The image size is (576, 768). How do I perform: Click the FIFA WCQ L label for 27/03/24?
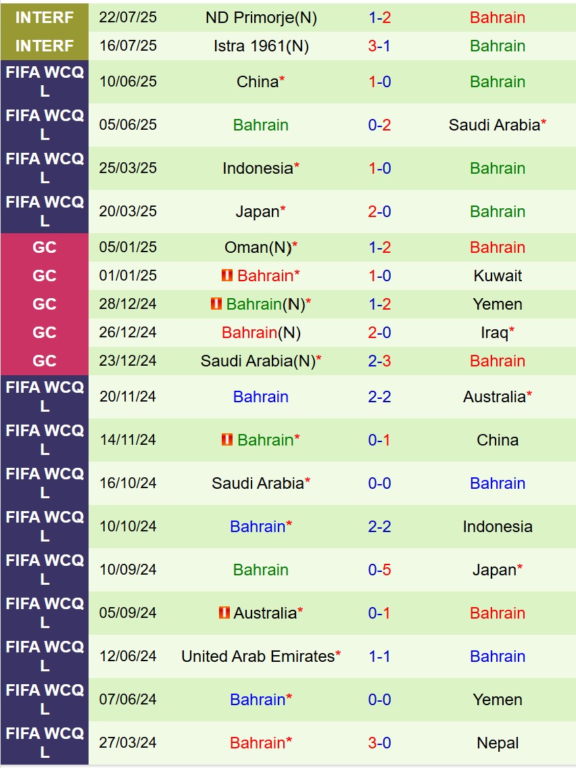click(45, 743)
